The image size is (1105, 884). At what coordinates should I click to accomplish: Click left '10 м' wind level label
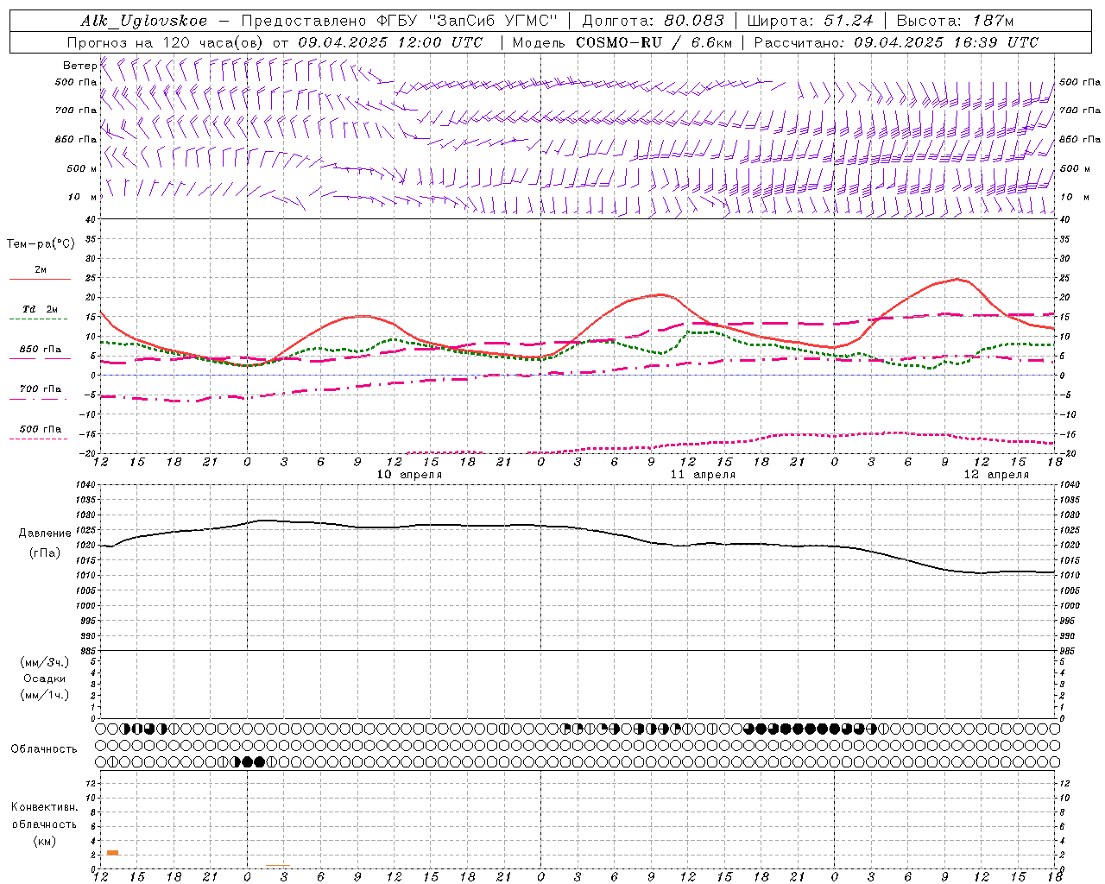click(x=82, y=197)
